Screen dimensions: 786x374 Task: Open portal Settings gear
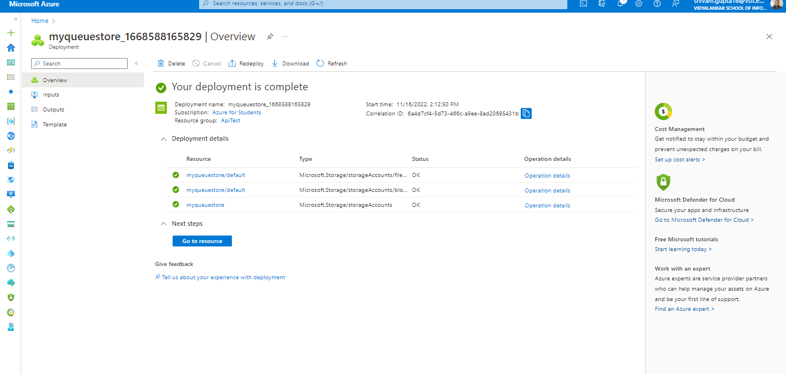[639, 3]
